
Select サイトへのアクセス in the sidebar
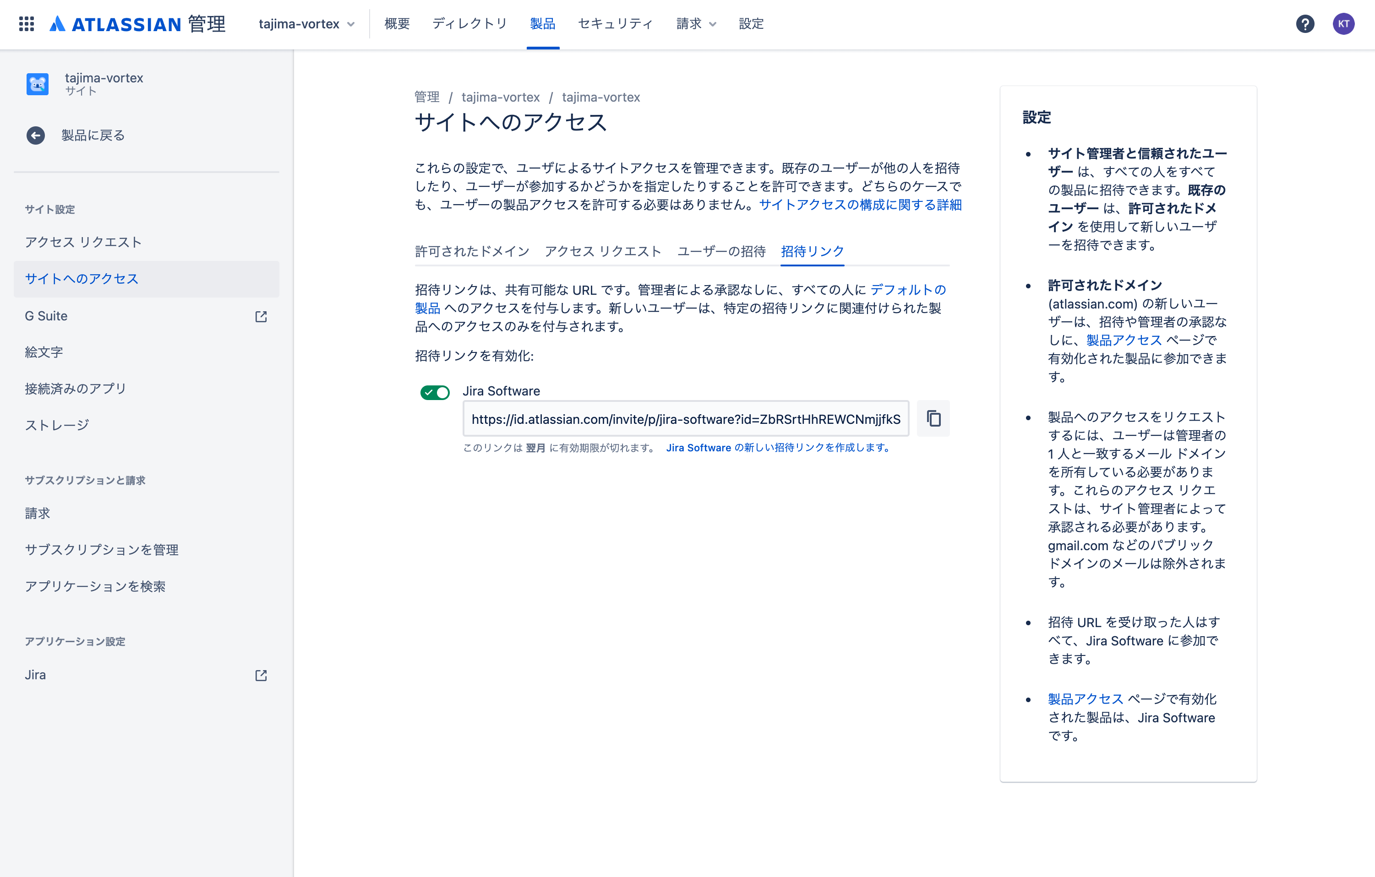pyautogui.click(x=146, y=279)
